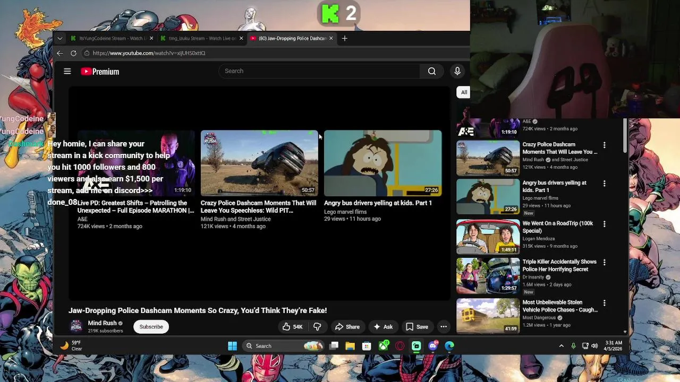View site information icon beside URL
This screenshot has height=382, width=680.
[87, 53]
